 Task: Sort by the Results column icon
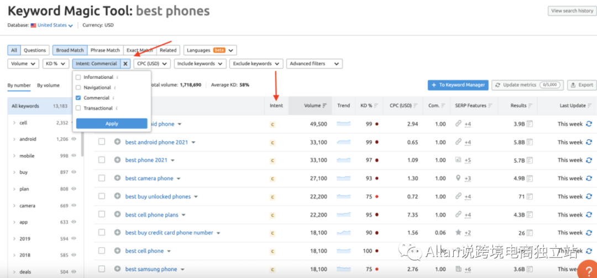click(530, 105)
